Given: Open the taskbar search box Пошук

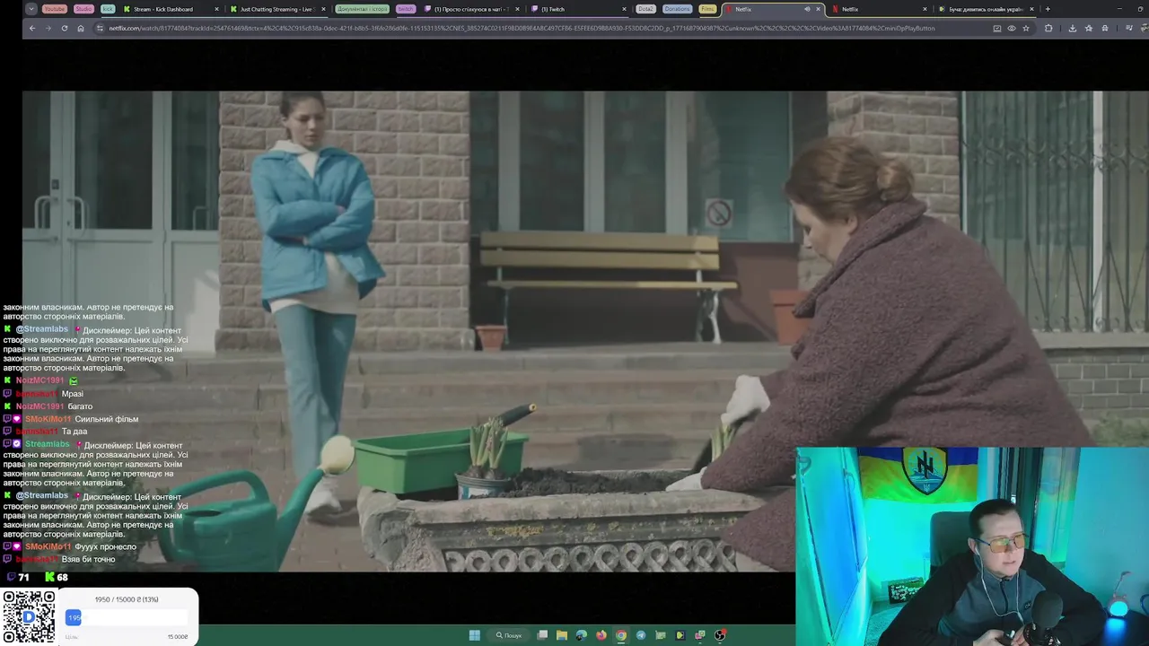Looking at the screenshot, I should point(509,635).
